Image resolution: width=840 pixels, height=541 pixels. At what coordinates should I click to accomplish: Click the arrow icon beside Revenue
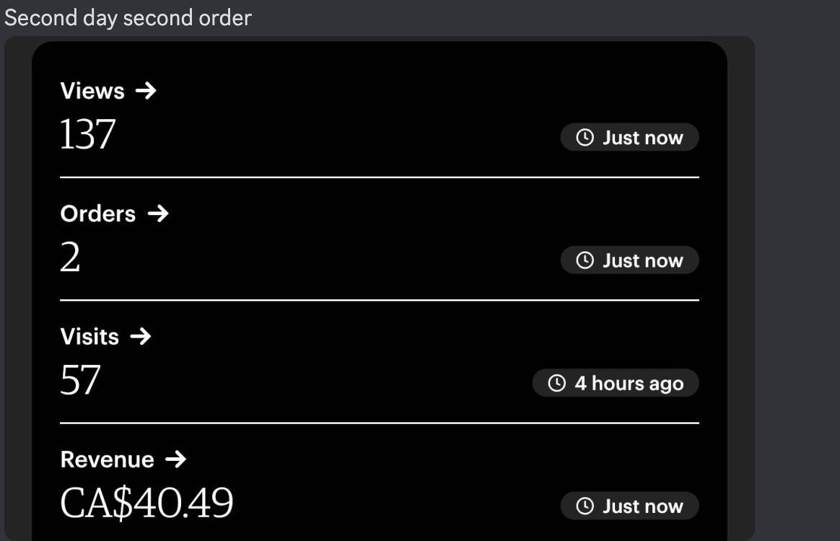pyautogui.click(x=175, y=459)
